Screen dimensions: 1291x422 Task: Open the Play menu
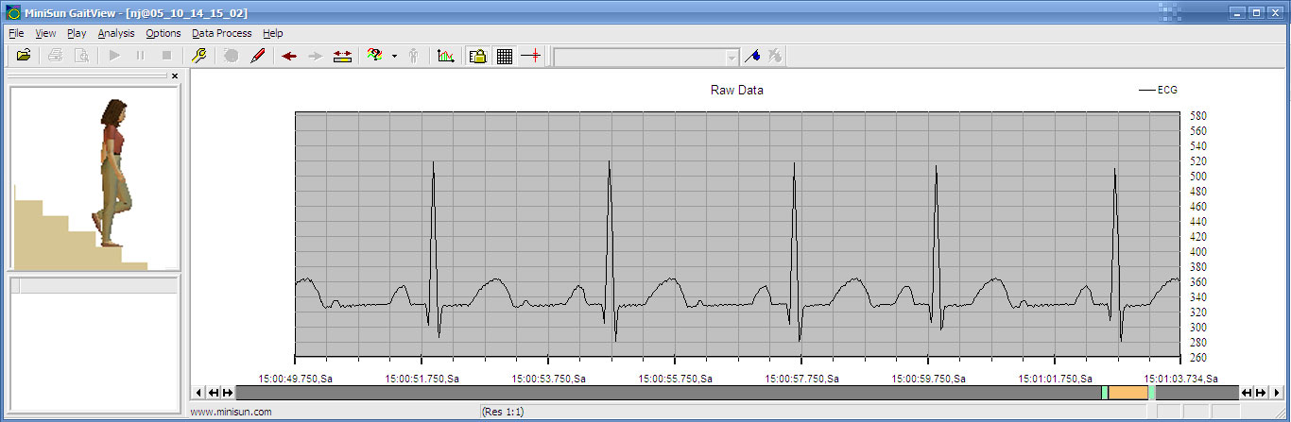click(x=77, y=33)
